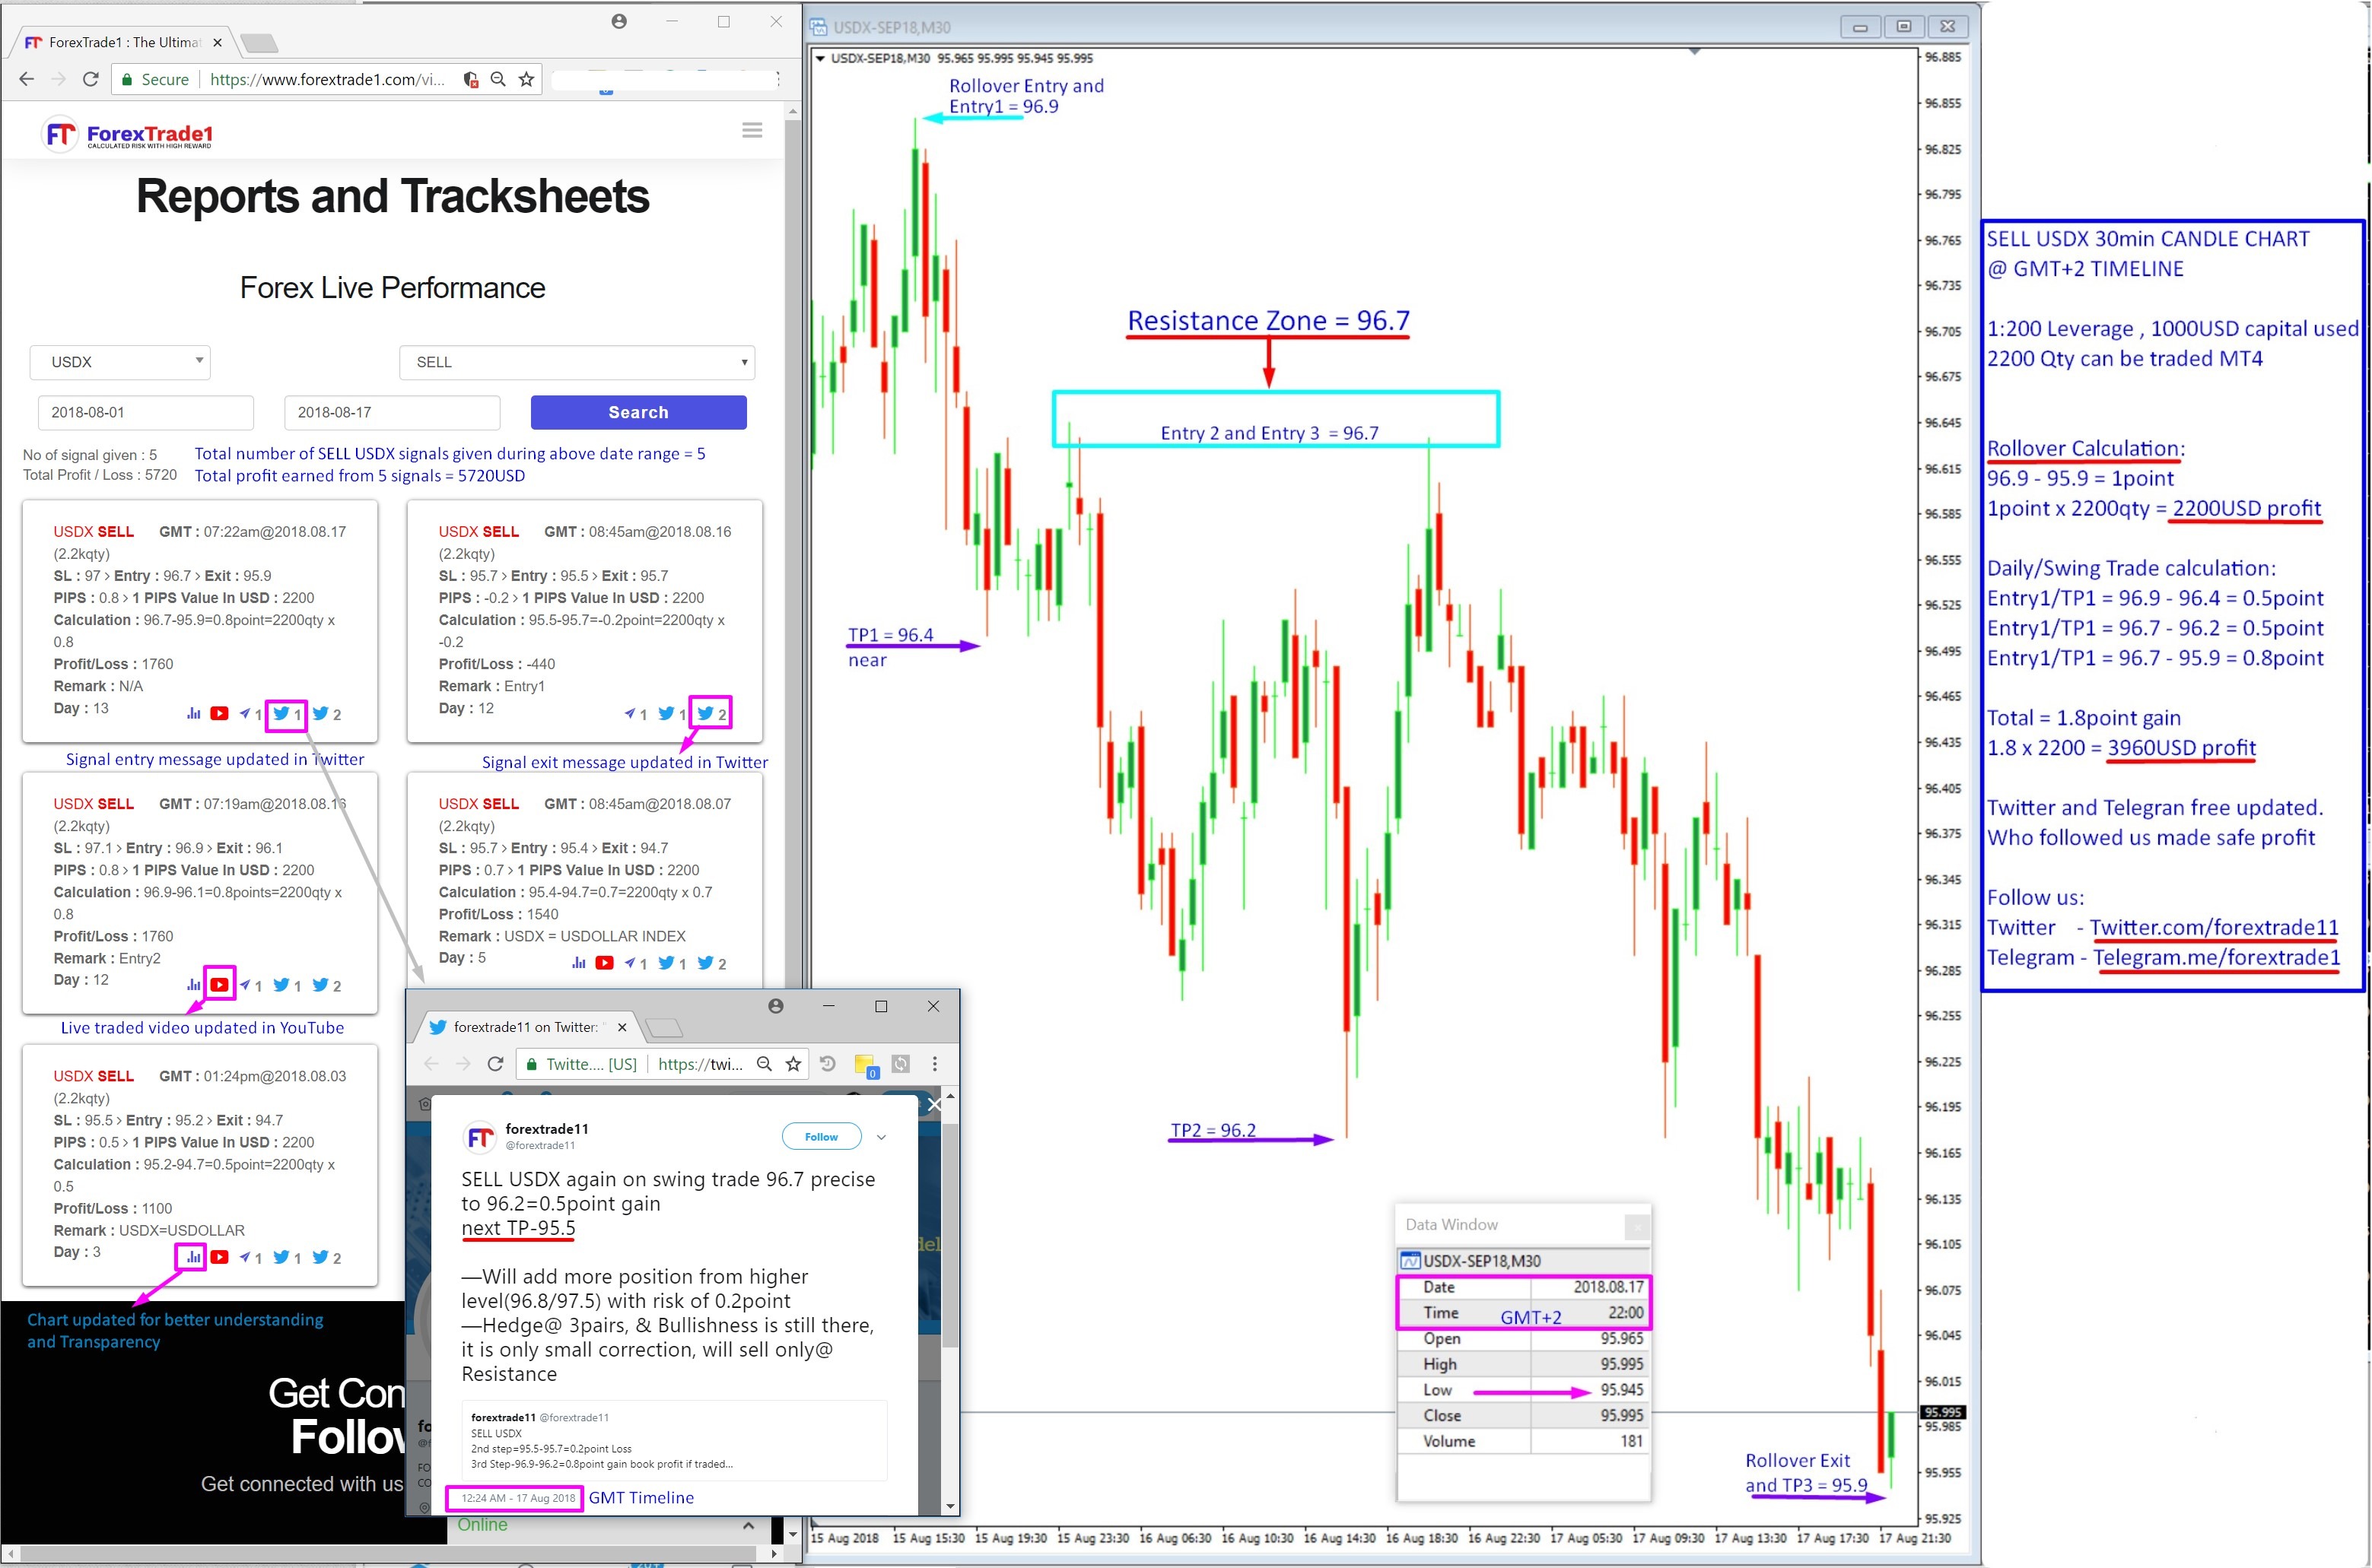Click the tweet timestamp 12:24 AM - 17 Aug 2018
This screenshot has width=2372, height=1568.
pos(517,1498)
